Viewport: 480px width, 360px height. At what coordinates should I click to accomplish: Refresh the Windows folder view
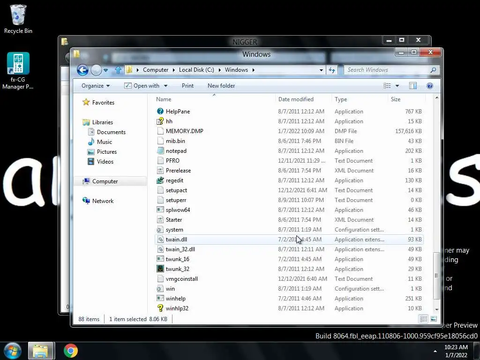coord(332,70)
